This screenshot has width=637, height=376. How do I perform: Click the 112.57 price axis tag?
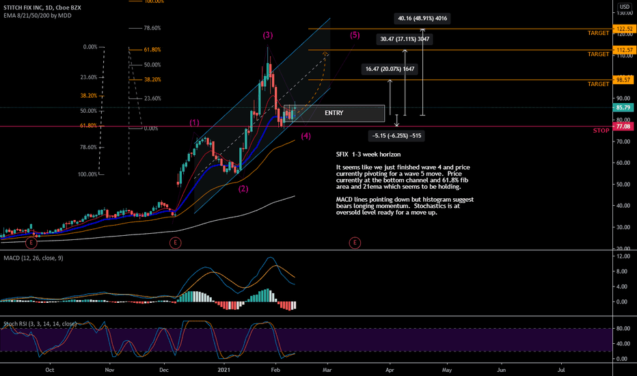click(x=623, y=50)
